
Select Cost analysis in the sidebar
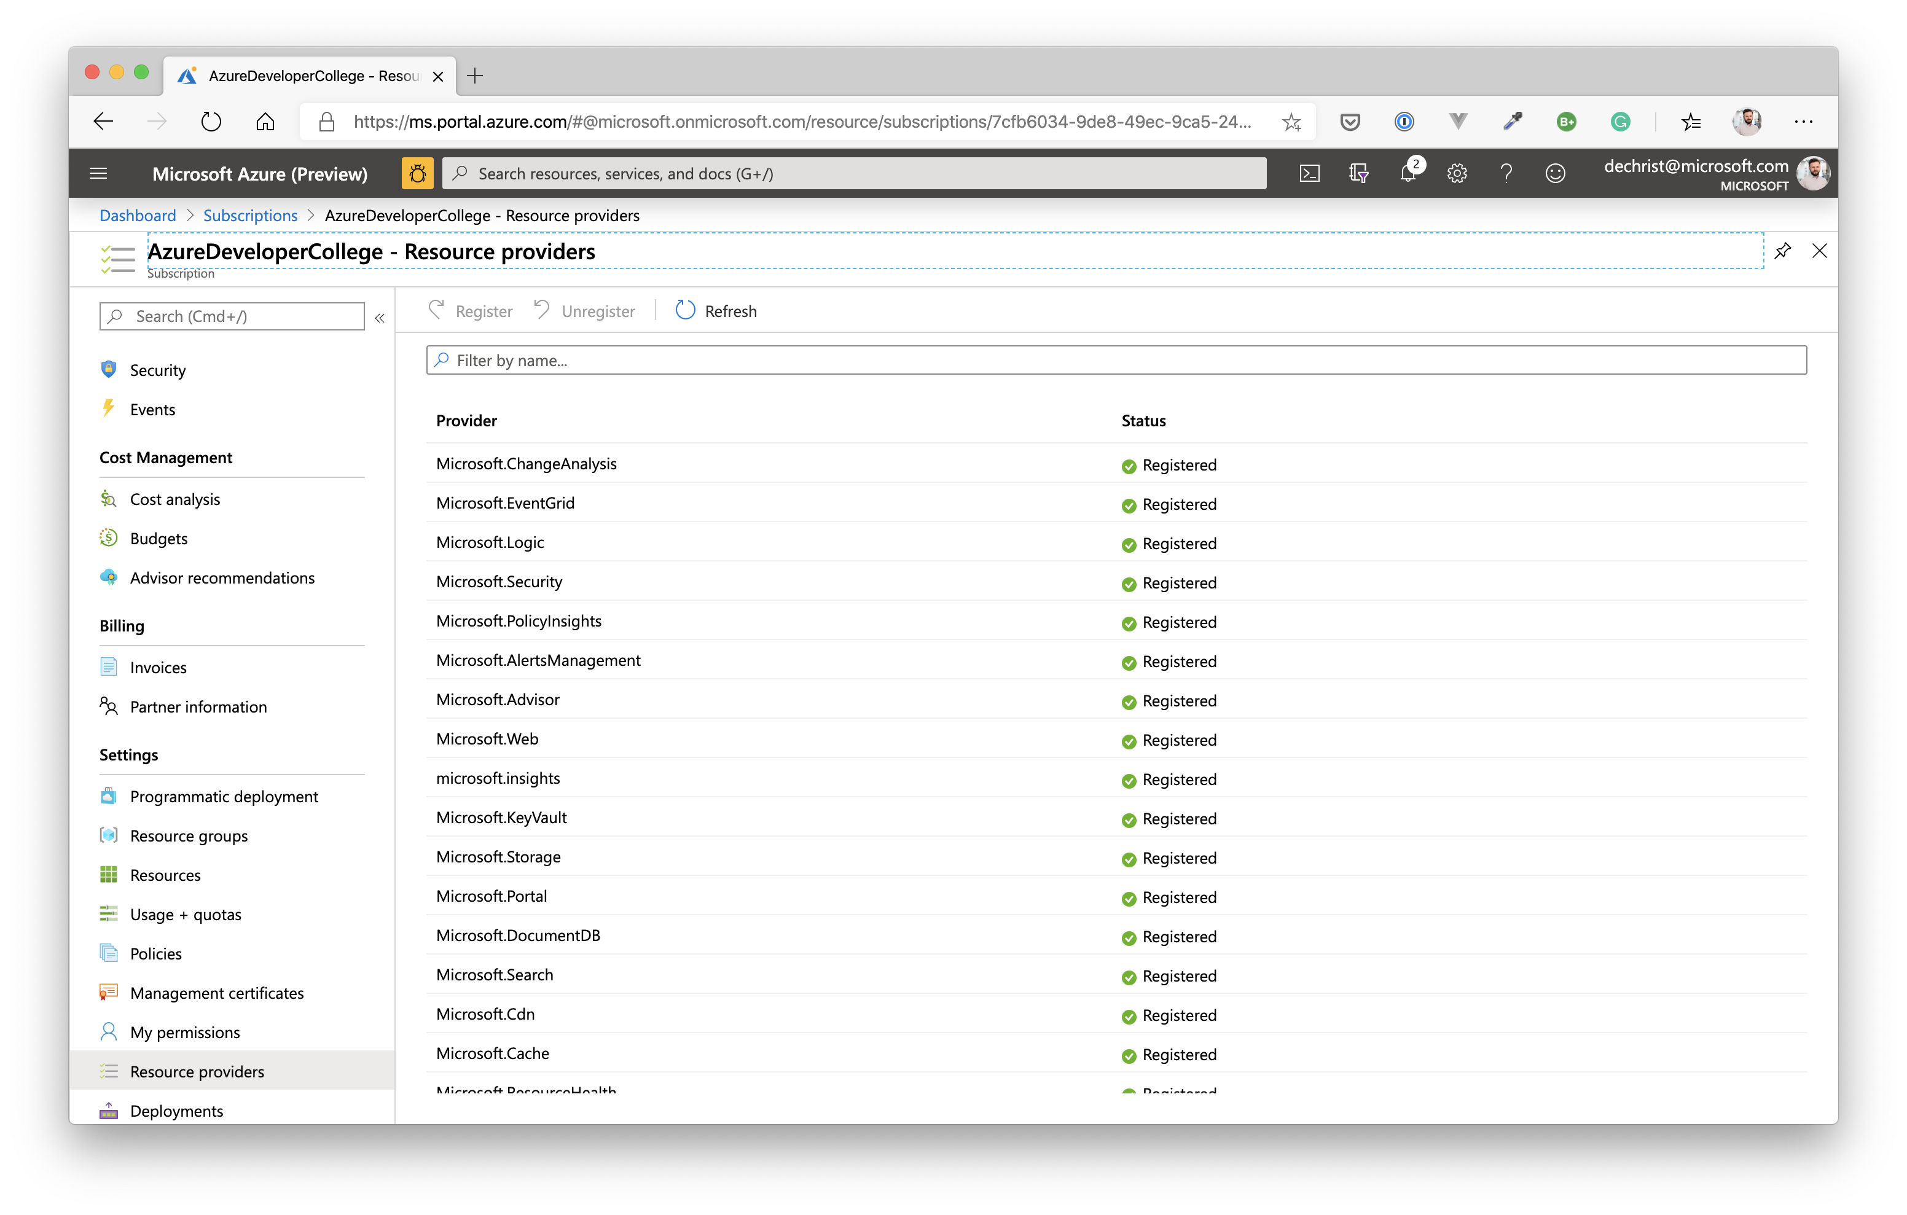(x=175, y=500)
